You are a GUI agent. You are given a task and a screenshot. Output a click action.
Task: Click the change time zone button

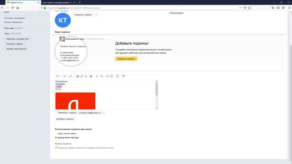point(17,39)
